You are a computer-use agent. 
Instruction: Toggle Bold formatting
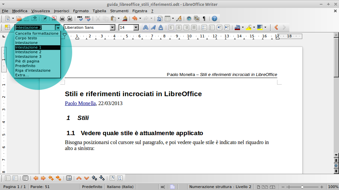[x=146, y=27]
